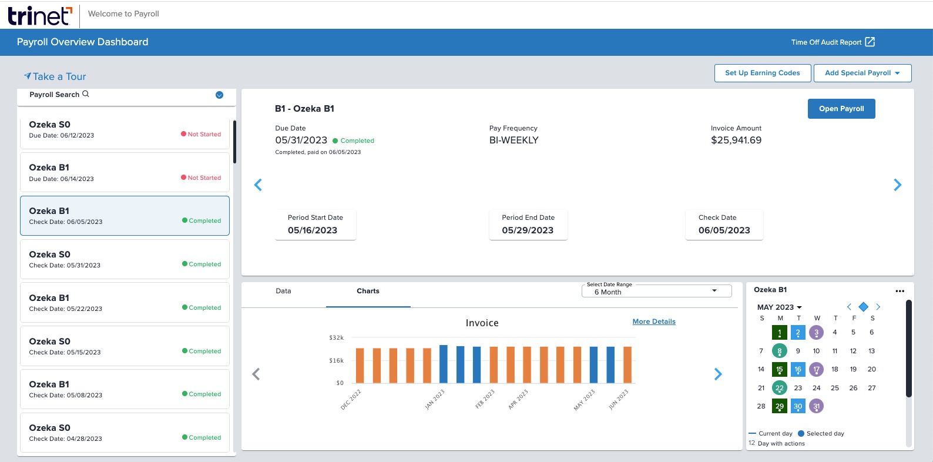This screenshot has height=462, width=933.
Task: Click the TriNet logo
Action: coord(40,15)
